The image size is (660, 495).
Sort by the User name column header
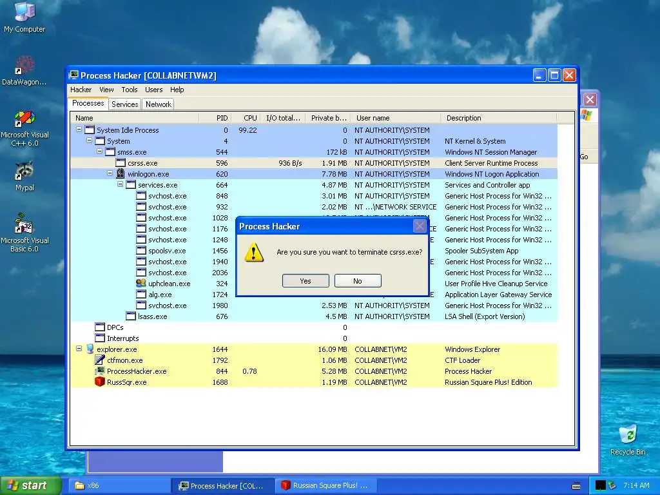pyautogui.click(x=396, y=118)
